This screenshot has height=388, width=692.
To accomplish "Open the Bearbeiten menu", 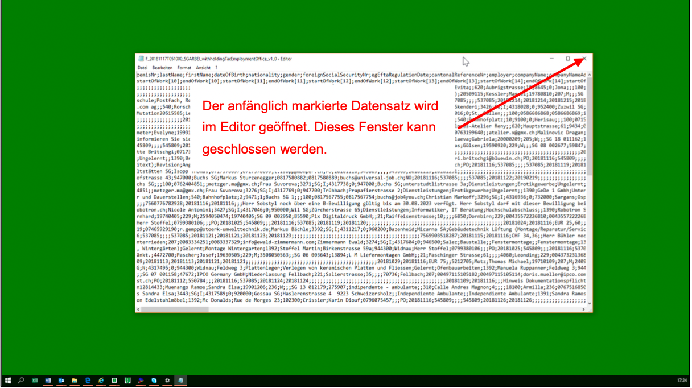I will tap(162, 68).
